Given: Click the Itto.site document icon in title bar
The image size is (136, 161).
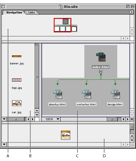Looking at the screenshot, I should (61, 7).
